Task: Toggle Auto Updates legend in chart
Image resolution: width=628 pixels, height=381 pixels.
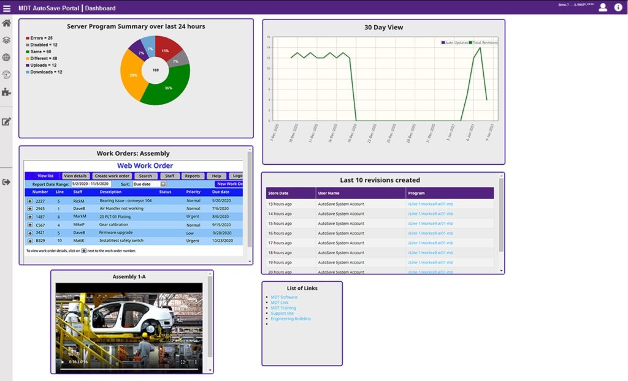Action: point(454,43)
